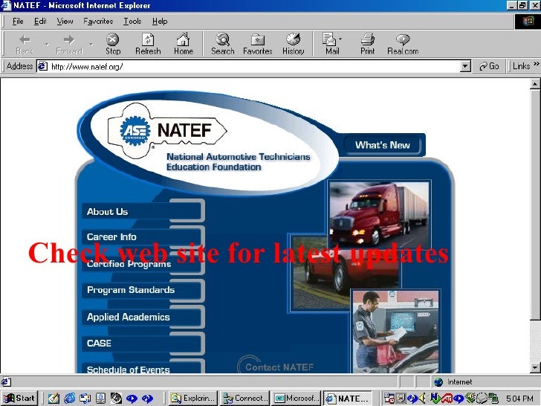Open the What's New page link
The height and width of the screenshot is (406, 541).
click(x=382, y=145)
